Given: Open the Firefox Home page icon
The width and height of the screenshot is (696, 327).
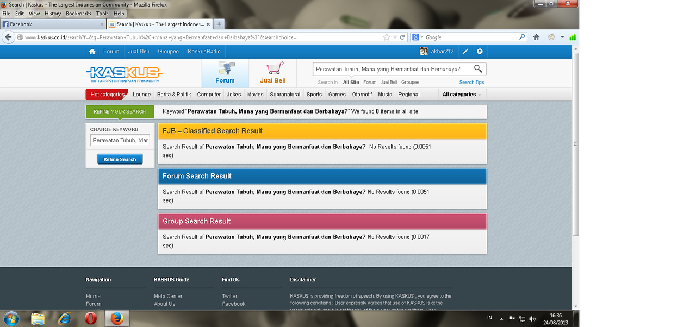Looking at the screenshot, I should coord(536,37).
